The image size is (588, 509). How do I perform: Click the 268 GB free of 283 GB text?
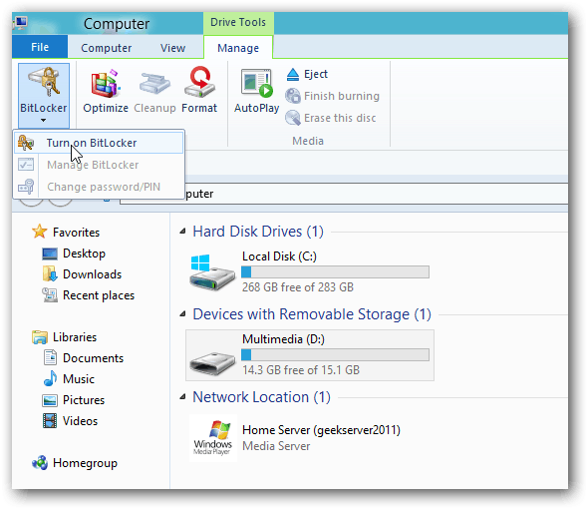point(298,287)
